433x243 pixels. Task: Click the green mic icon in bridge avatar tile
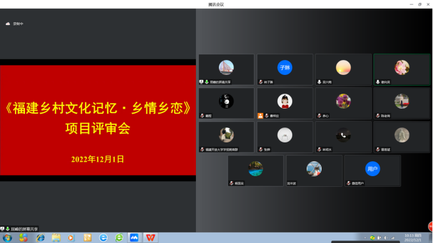click(206, 82)
